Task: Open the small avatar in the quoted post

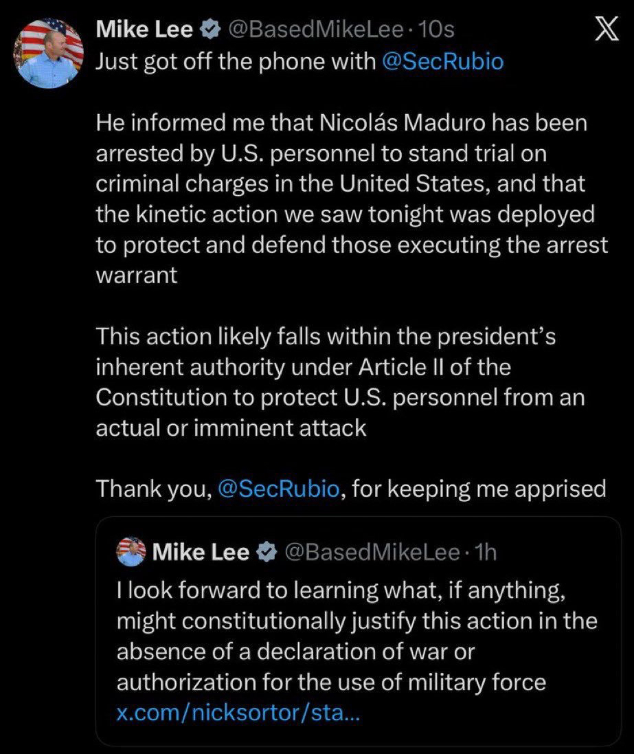Action: [131, 551]
